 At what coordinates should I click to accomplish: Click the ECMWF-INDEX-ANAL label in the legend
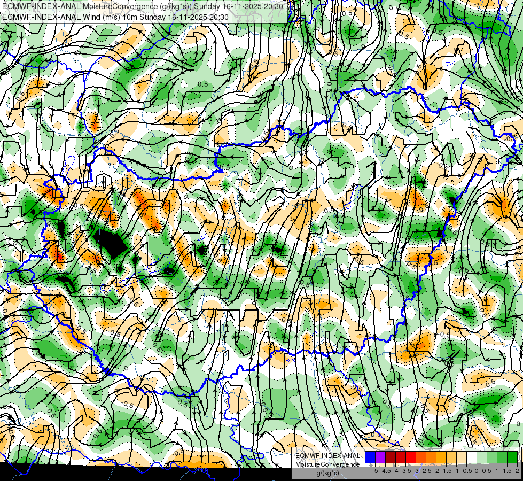click(x=327, y=456)
